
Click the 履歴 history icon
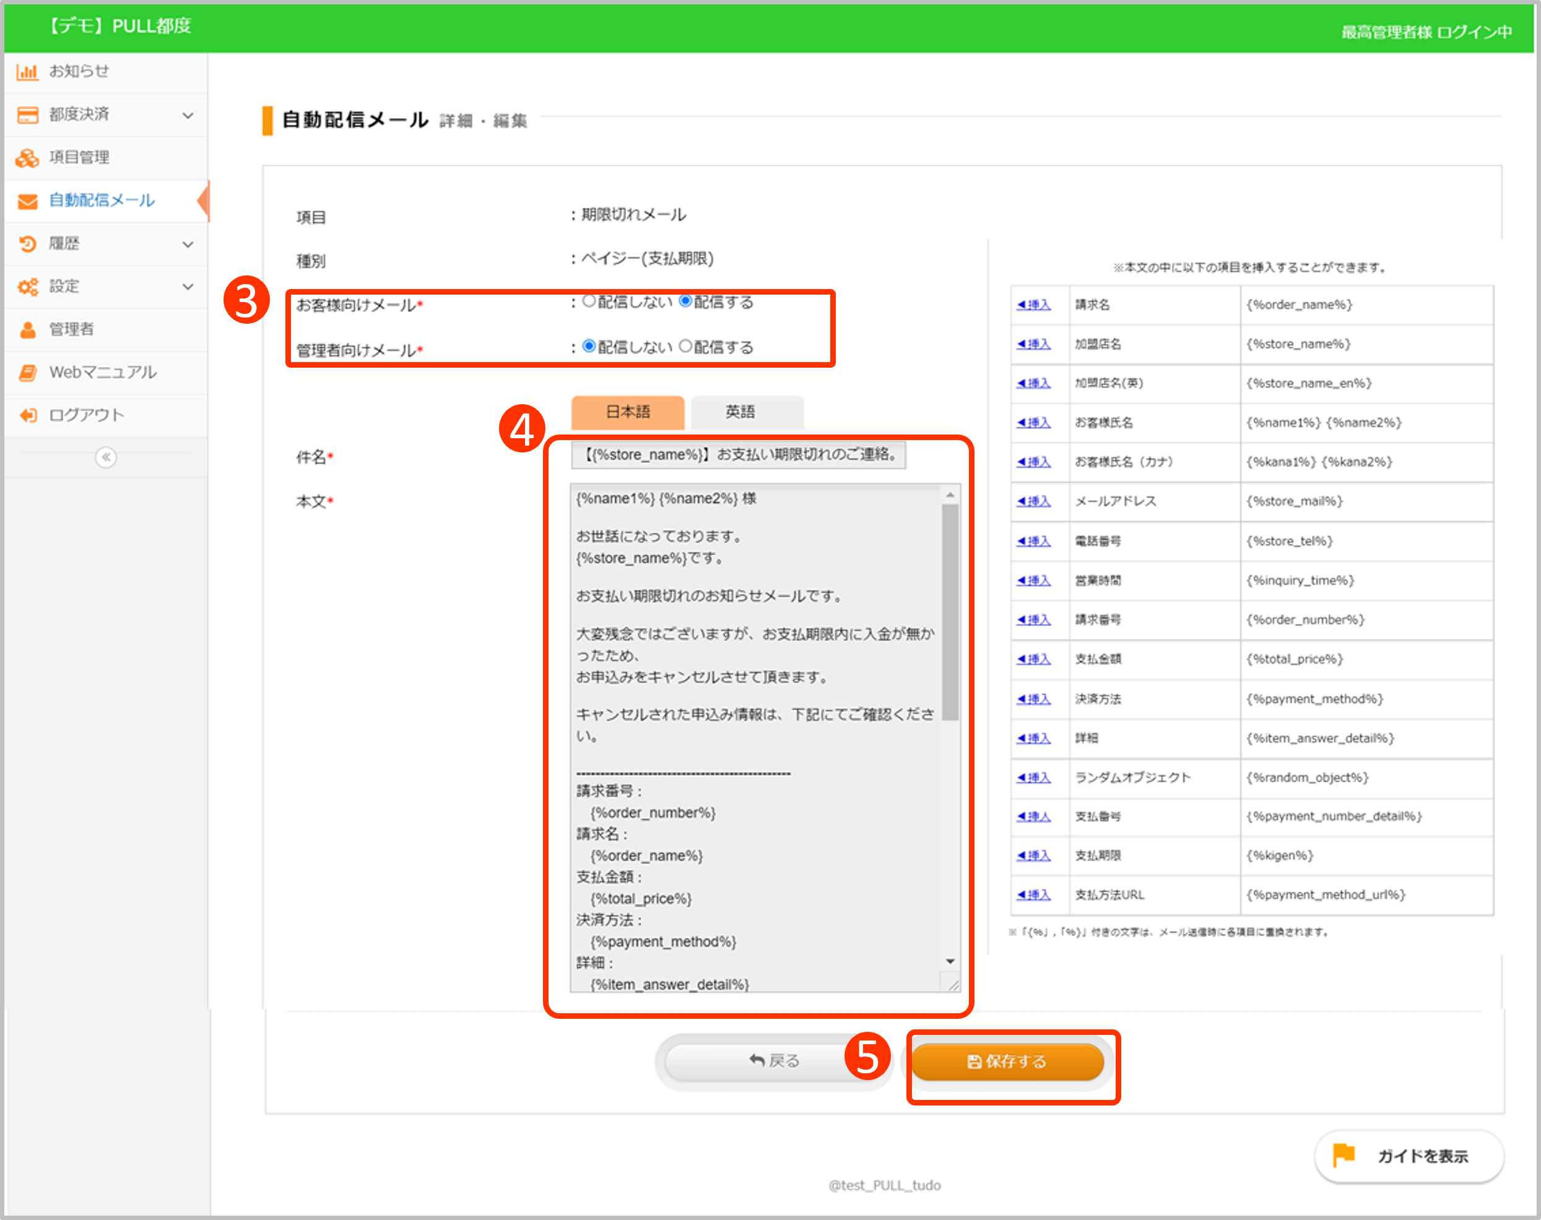pos(27,244)
